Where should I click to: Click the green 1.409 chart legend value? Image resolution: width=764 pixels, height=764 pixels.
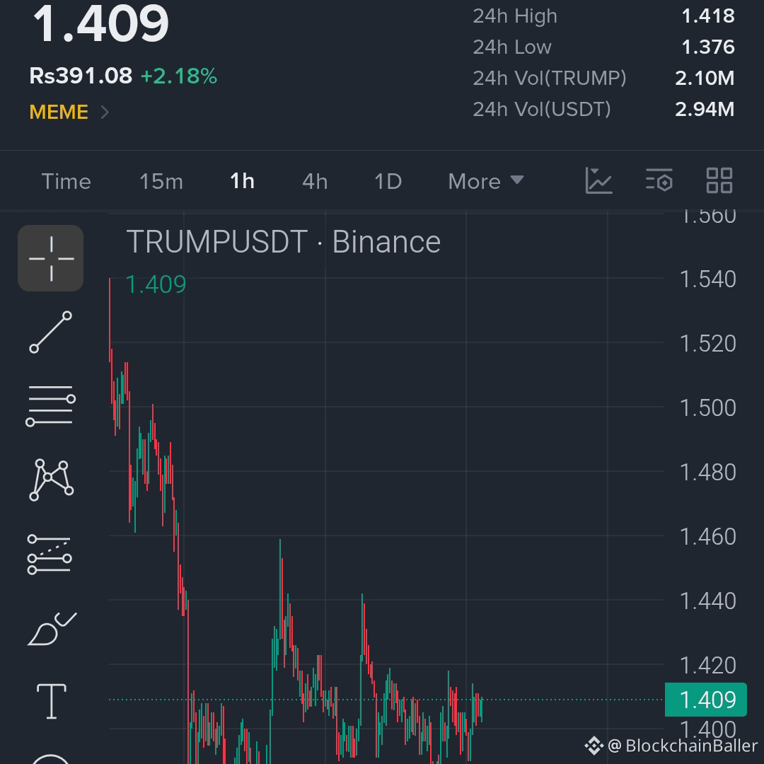click(156, 284)
